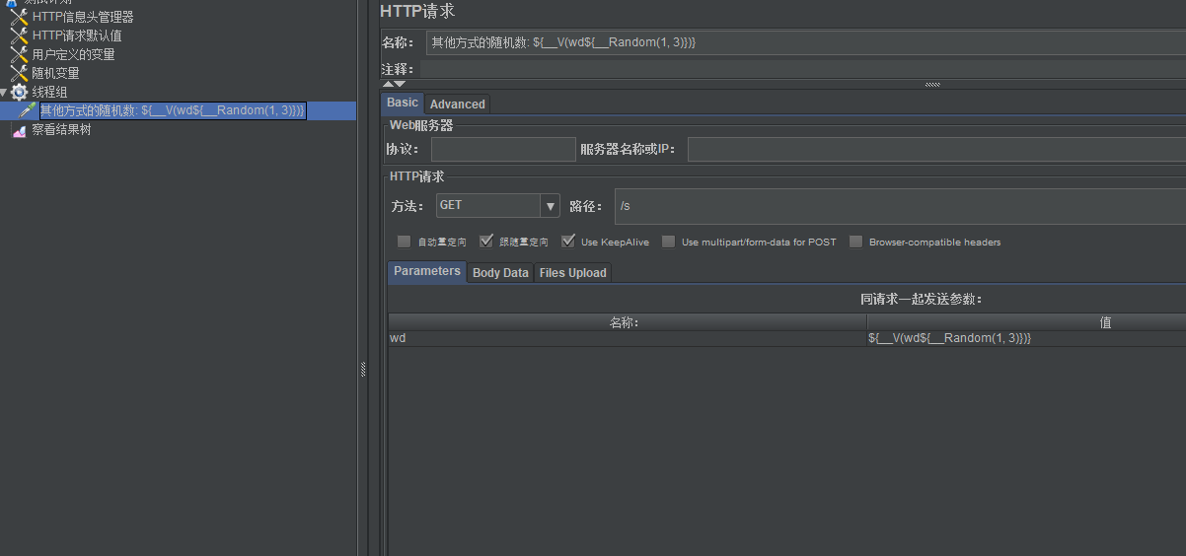Click the 名称 column header in parameters table

click(x=627, y=322)
